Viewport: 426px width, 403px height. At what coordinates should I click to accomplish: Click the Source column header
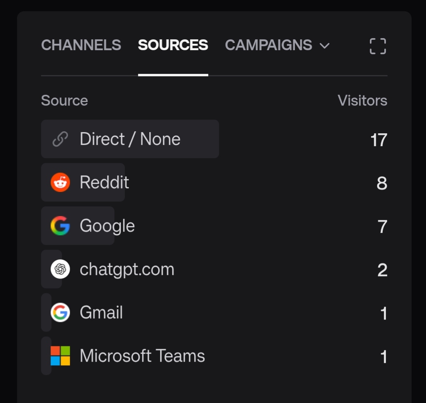point(64,100)
